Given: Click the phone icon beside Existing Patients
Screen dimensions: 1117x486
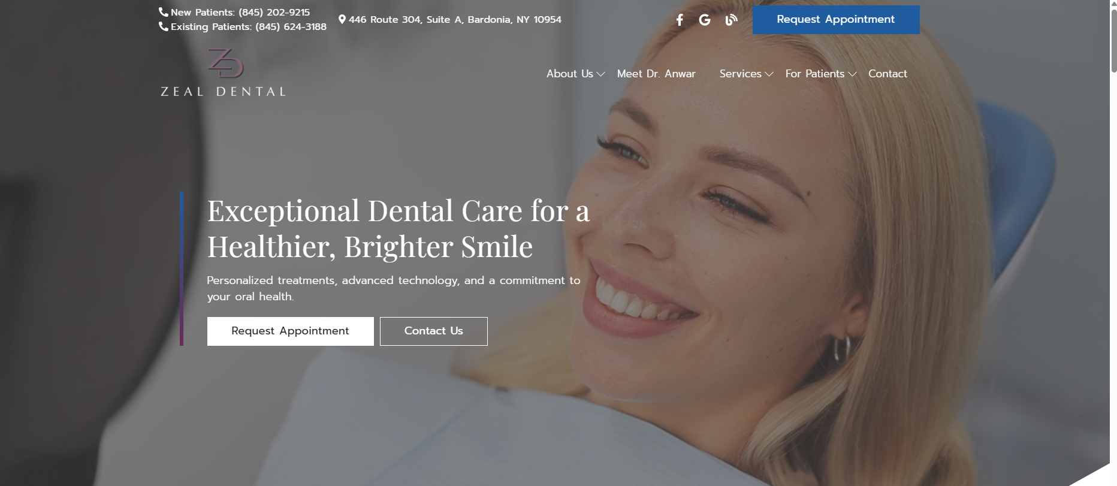Looking at the screenshot, I should coord(163,26).
